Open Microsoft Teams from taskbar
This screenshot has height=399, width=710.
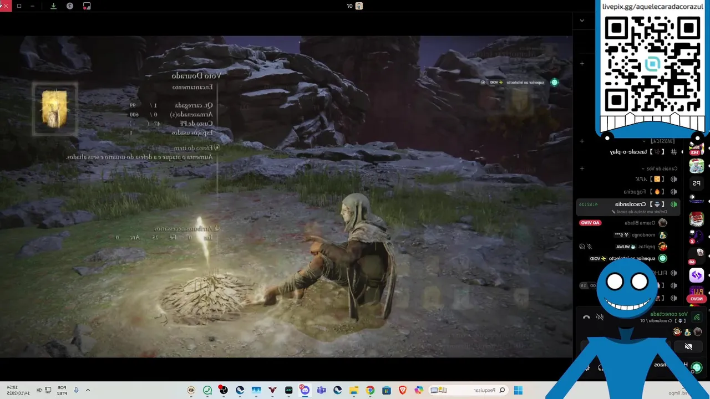[321, 390]
